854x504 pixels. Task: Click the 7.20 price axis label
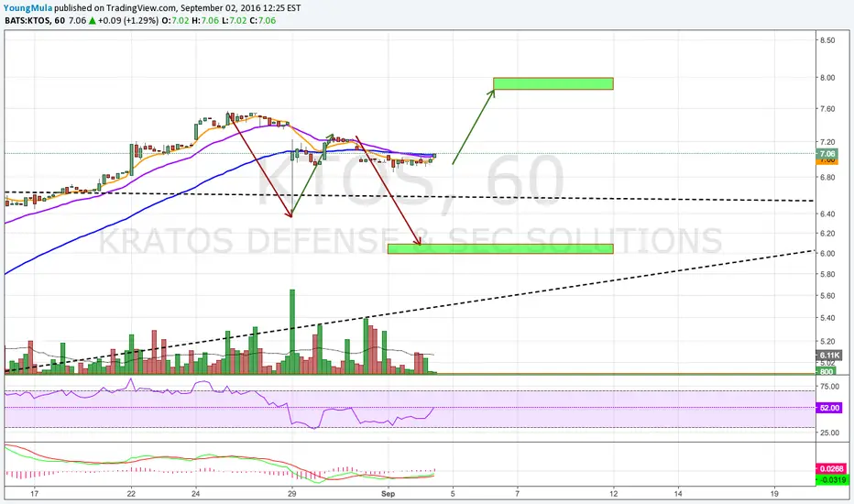(x=827, y=142)
